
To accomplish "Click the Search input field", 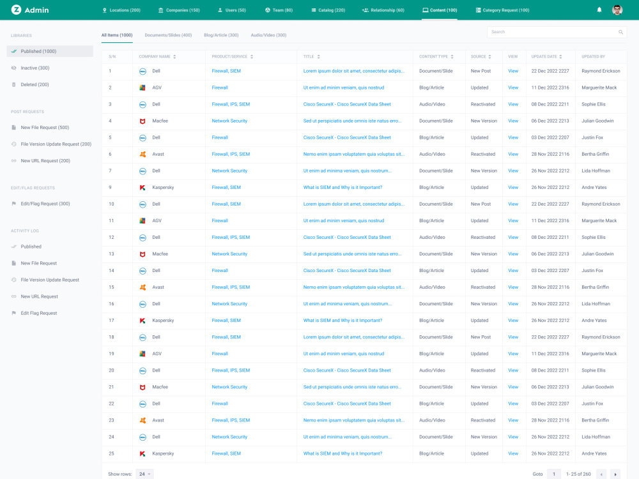I will click(557, 32).
